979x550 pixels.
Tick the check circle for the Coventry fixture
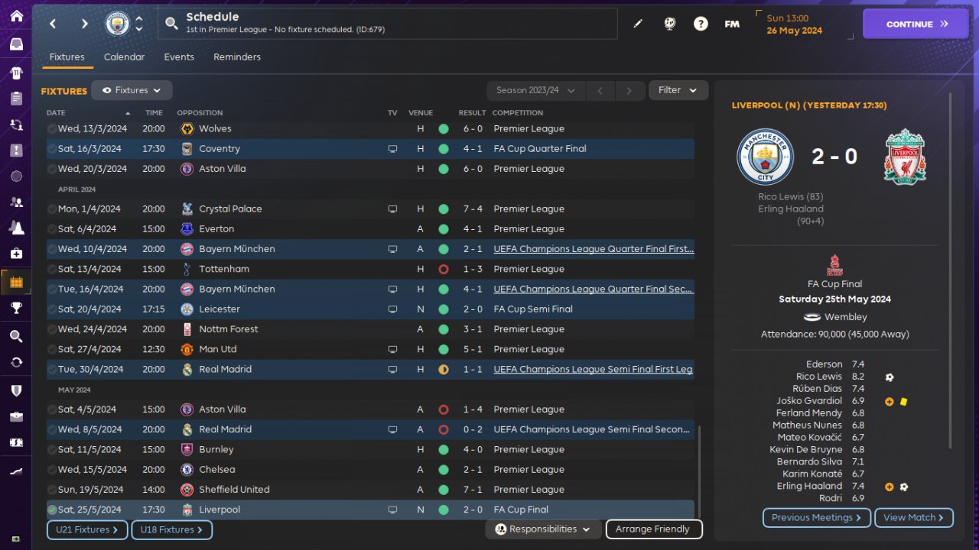[x=52, y=149]
